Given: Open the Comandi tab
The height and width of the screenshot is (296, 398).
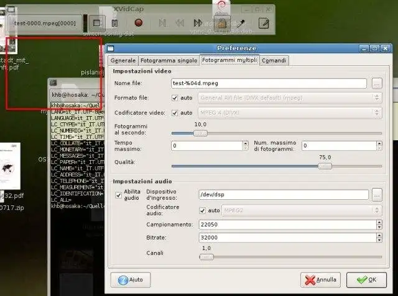Looking at the screenshot, I should click(274, 61).
